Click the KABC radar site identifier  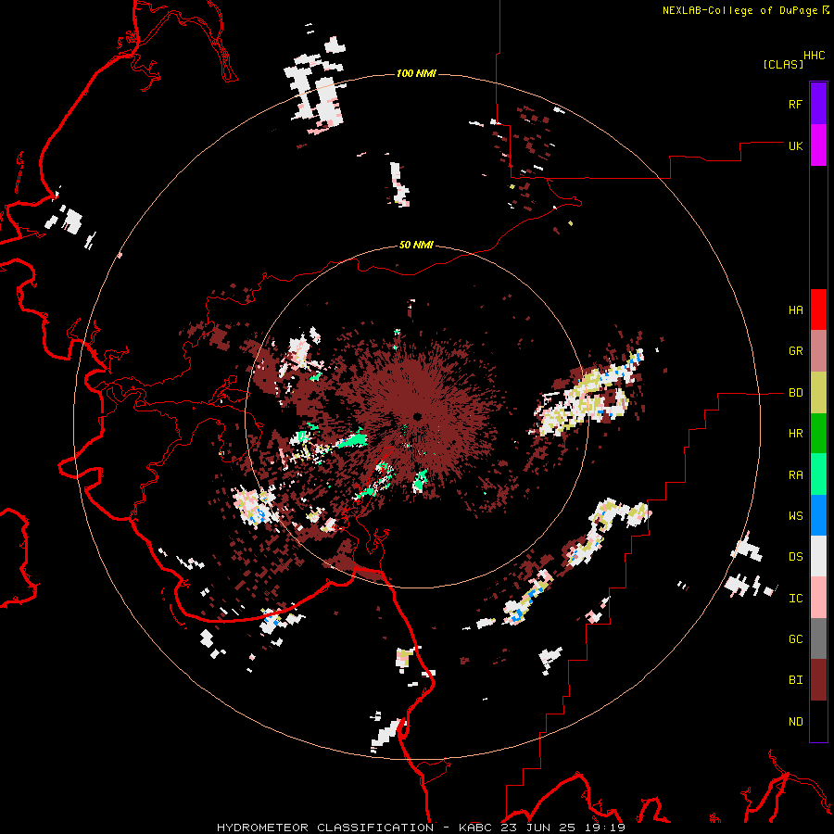pos(476,828)
